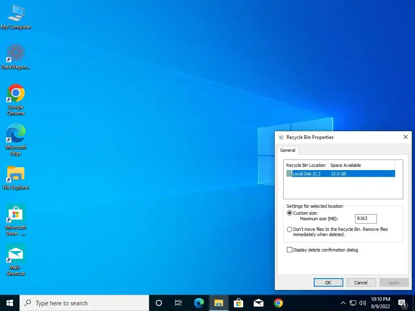Click the 15.0 GB space value
This screenshot has height=311, width=415.
point(338,174)
